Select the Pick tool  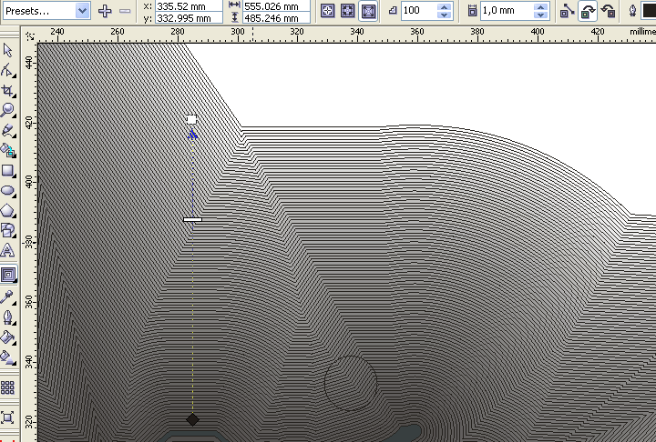click(x=8, y=51)
